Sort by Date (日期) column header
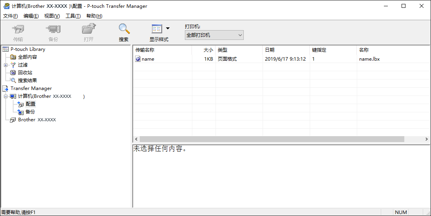Image resolution: width=431 pixels, height=216 pixels. [286, 50]
